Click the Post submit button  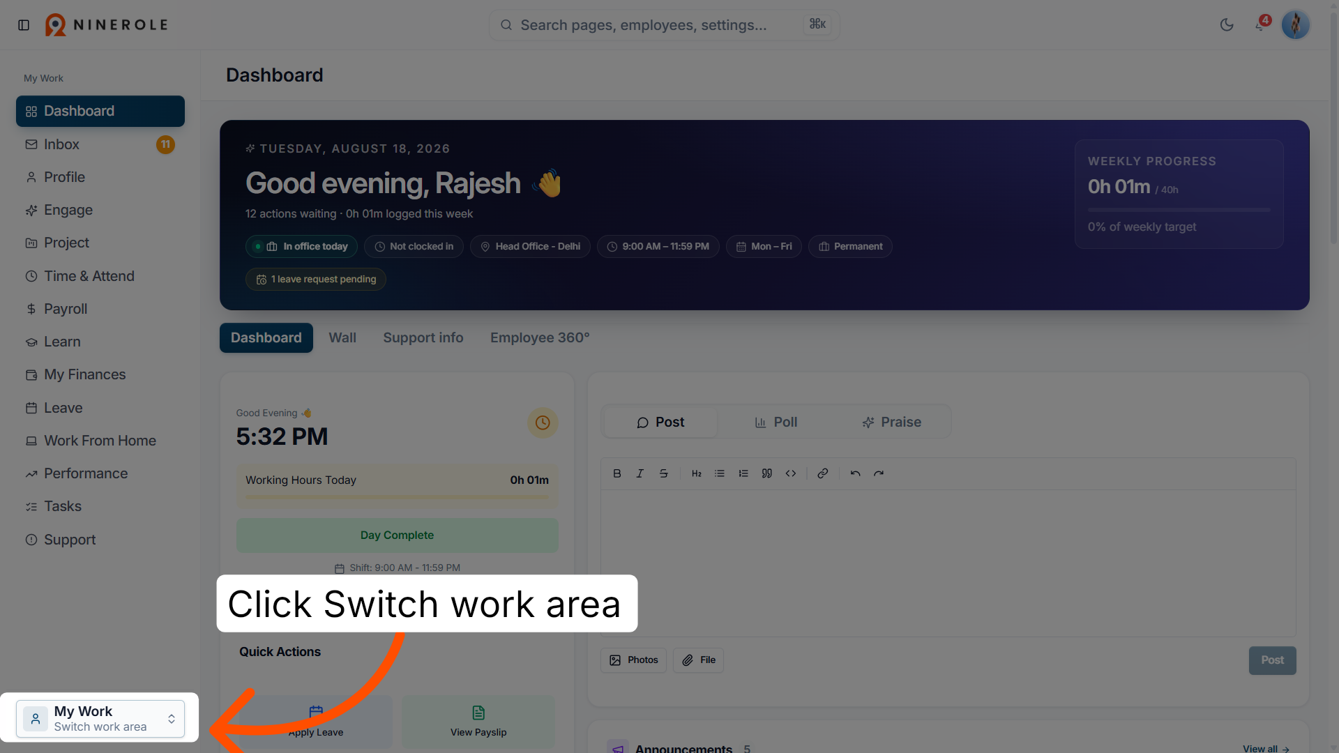1272,660
